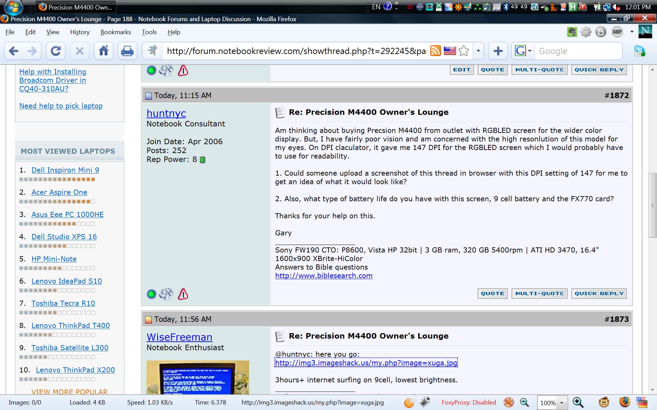
Task: Click the RSS feed icon in address bar
Action: (435, 51)
